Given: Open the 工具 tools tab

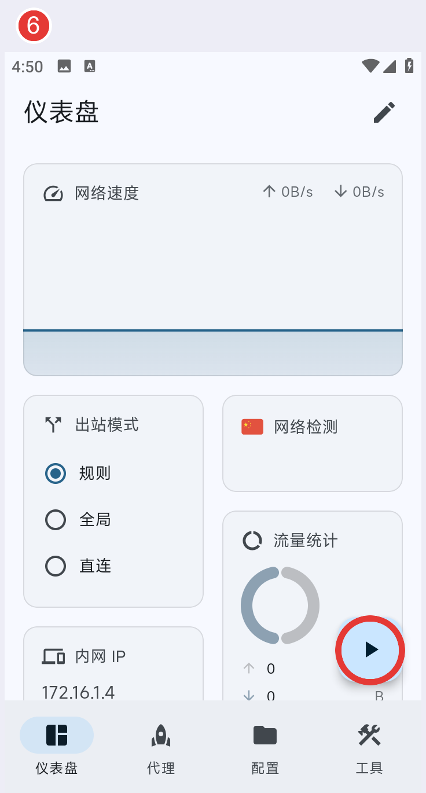Looking at the screenshot, I should point(369,747).
